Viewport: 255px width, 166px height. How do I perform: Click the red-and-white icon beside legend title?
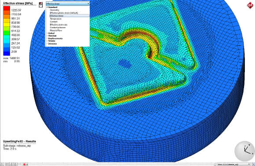pyautogui.click(x=40, y=4)
